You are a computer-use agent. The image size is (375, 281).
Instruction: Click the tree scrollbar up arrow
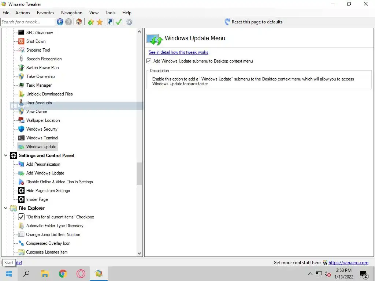pyautogui.click(x=139, y=31)
